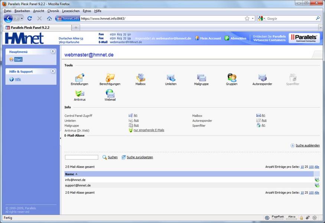The width and height of the screenshot is (325, 223).
Task: Go to Firefox home page icon
Action: tap(49, 19)
